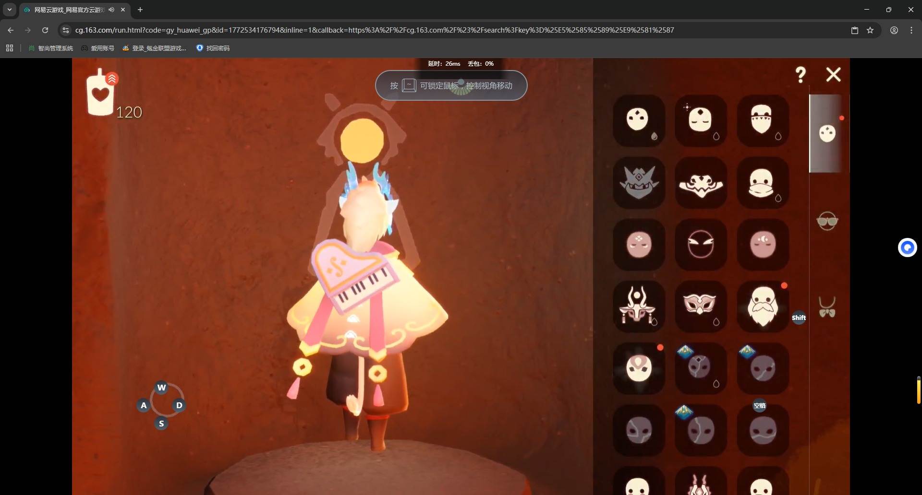
Task: Open the apps grid in bookmarks bar
Action: click(10, 48)
